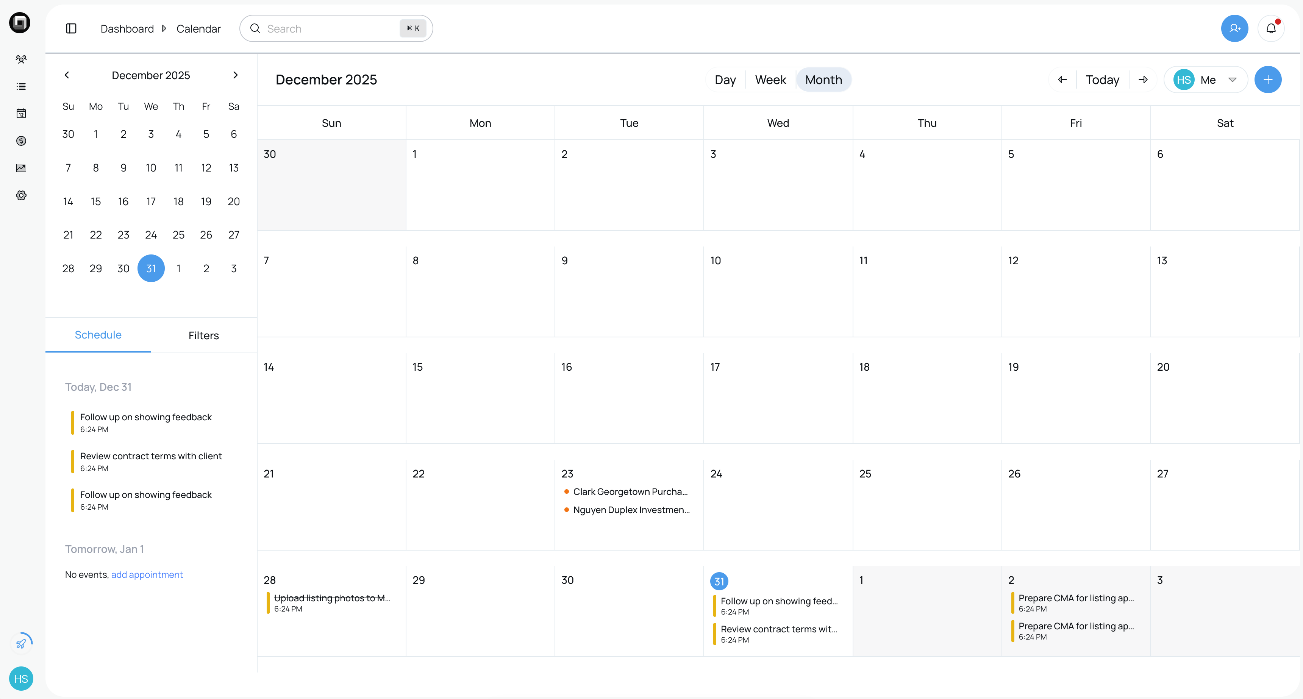Click the notification bell icon
1303x699 pixels.
point(1271,28)
